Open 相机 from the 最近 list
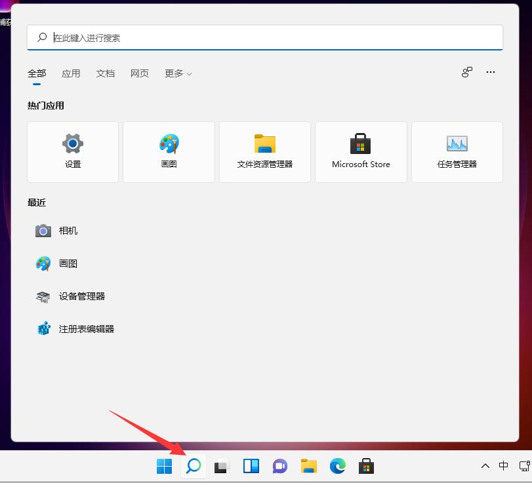The image size is (532, 483). pos(69,231)
